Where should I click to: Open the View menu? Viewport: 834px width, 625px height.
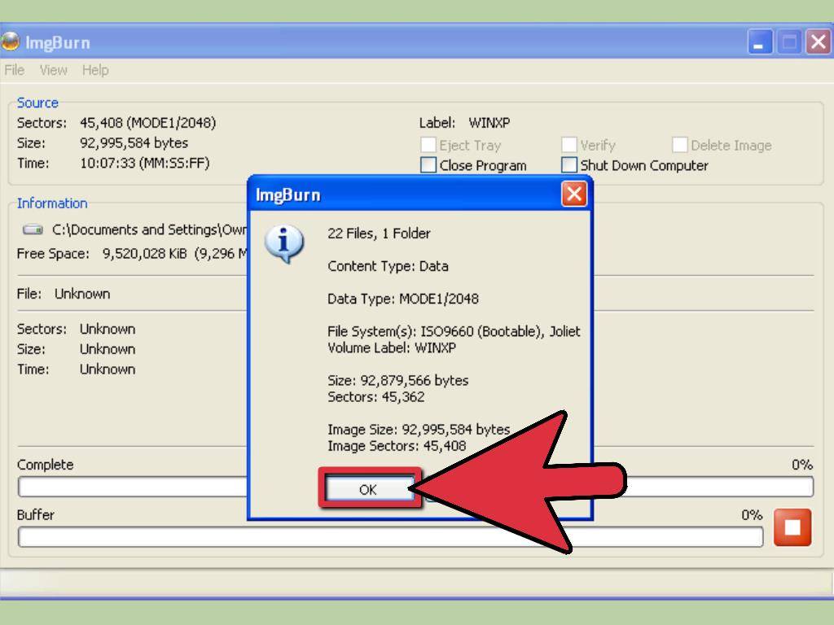tap(53, 70)
